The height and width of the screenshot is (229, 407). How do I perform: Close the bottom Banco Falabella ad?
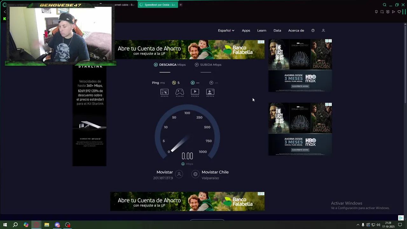click(263, 194)
